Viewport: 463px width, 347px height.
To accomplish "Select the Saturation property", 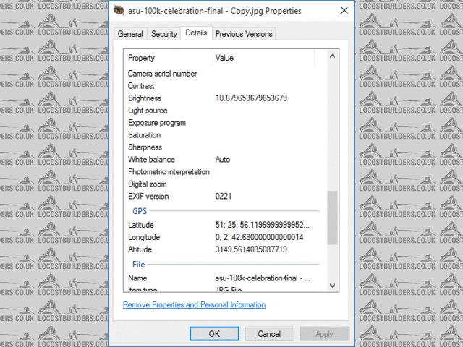I will pyautogui.click(x=145, y=135).
